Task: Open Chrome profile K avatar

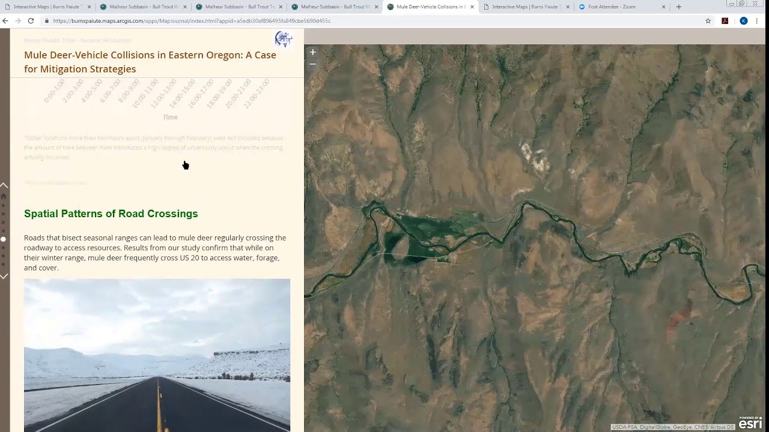Action: click(x=744, y=20)
